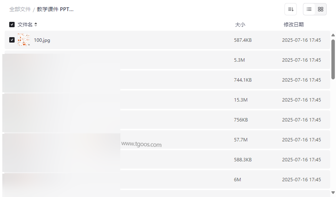This screenshot has width=336, height=197.
Task: Open the sort order options button
Action: 291,9
